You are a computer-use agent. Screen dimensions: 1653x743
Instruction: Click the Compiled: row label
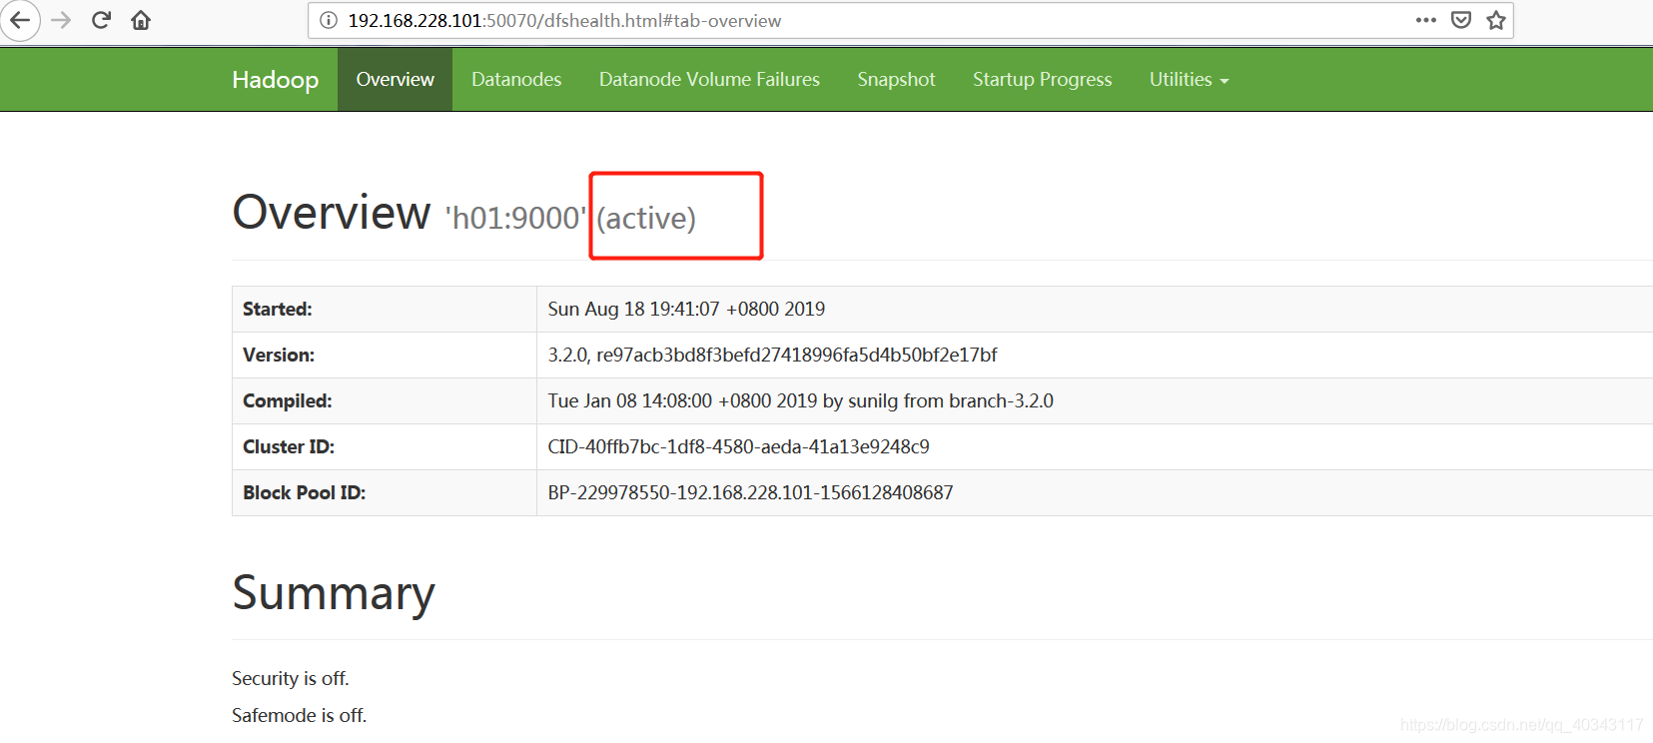288,400
